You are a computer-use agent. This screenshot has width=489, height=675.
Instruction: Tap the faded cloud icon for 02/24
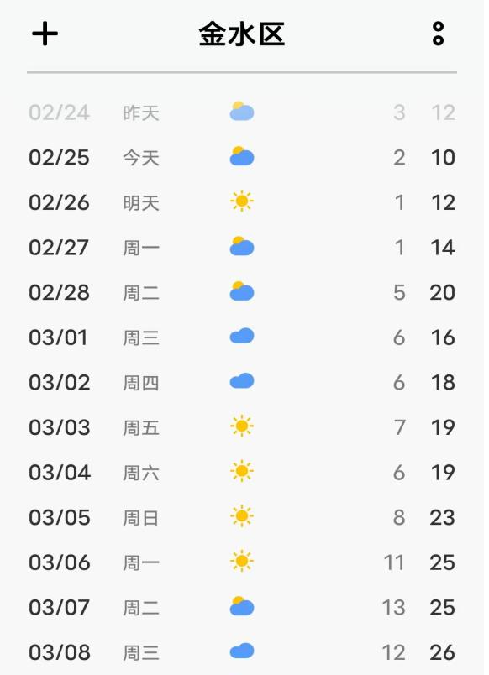tap(242, 112)
